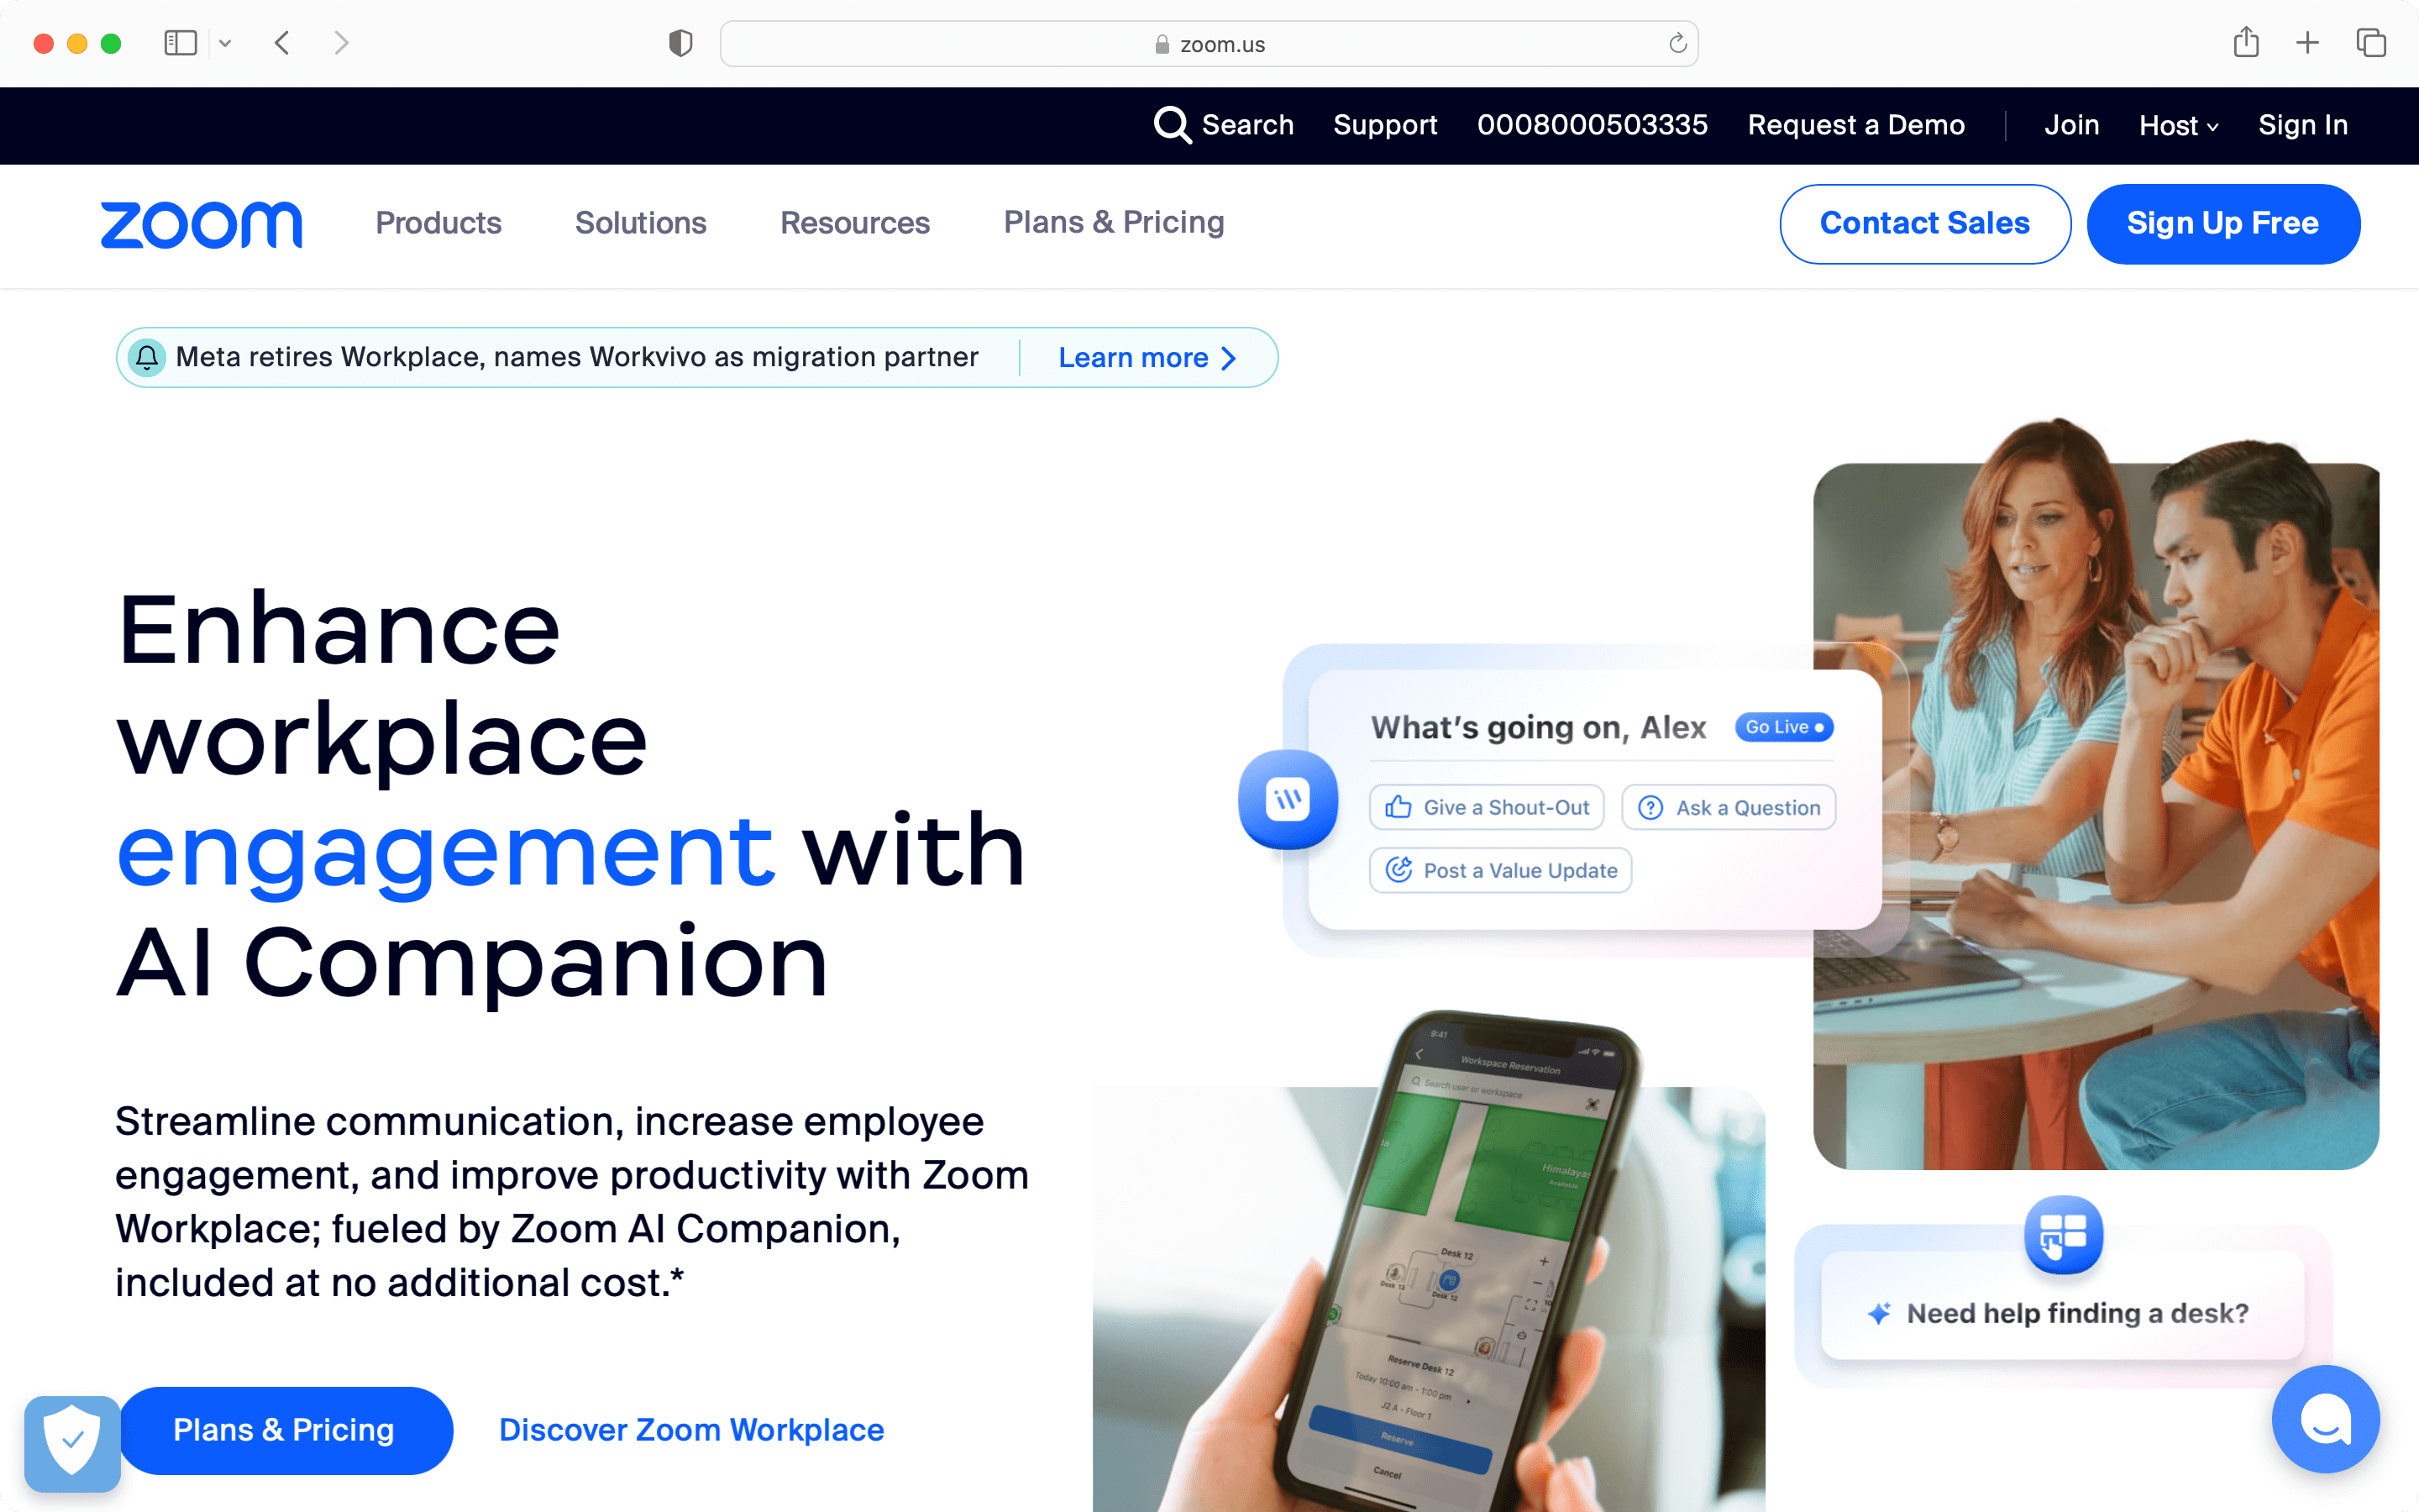
Task: Click Learn more link in banner
Action: pyautogui.click(x=1147, y=357)
